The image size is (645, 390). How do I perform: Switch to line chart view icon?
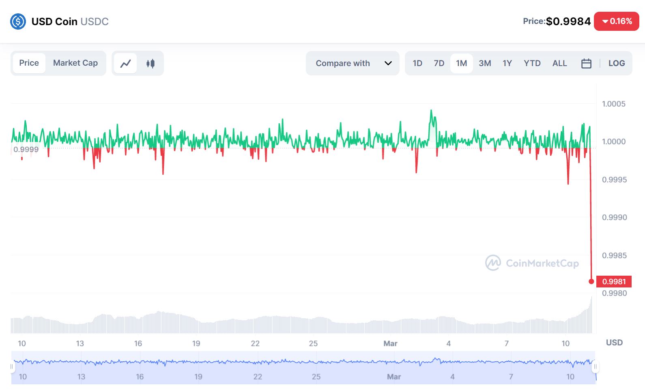coord(126,63)
